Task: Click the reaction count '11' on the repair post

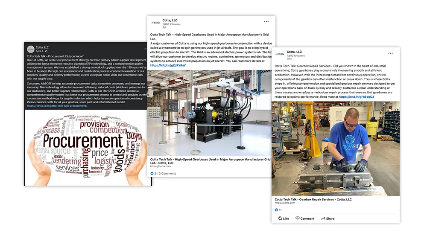Action: tap(280, 210)
